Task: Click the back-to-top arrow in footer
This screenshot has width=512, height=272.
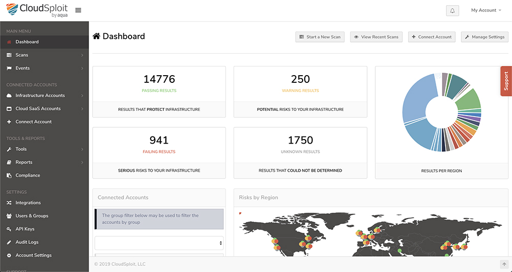Action: (x=504, y=264)
